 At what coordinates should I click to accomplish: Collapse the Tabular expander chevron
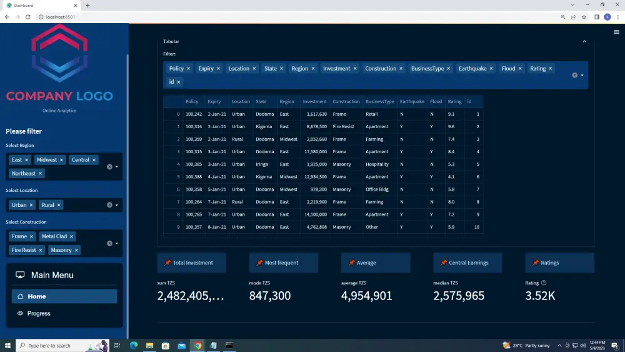tap(584, 41)
